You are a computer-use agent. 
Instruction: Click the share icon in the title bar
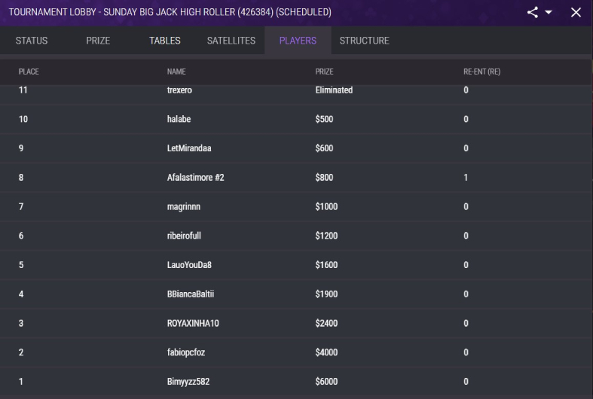[533, 13]
